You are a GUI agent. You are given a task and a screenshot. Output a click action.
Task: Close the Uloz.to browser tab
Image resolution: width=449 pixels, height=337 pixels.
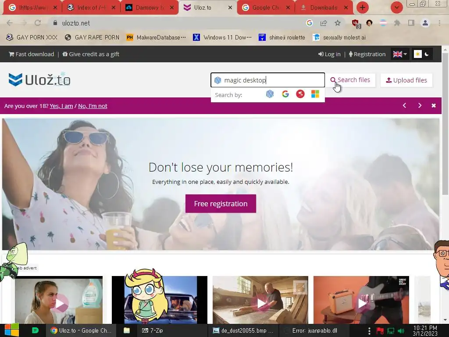[230, 8]
